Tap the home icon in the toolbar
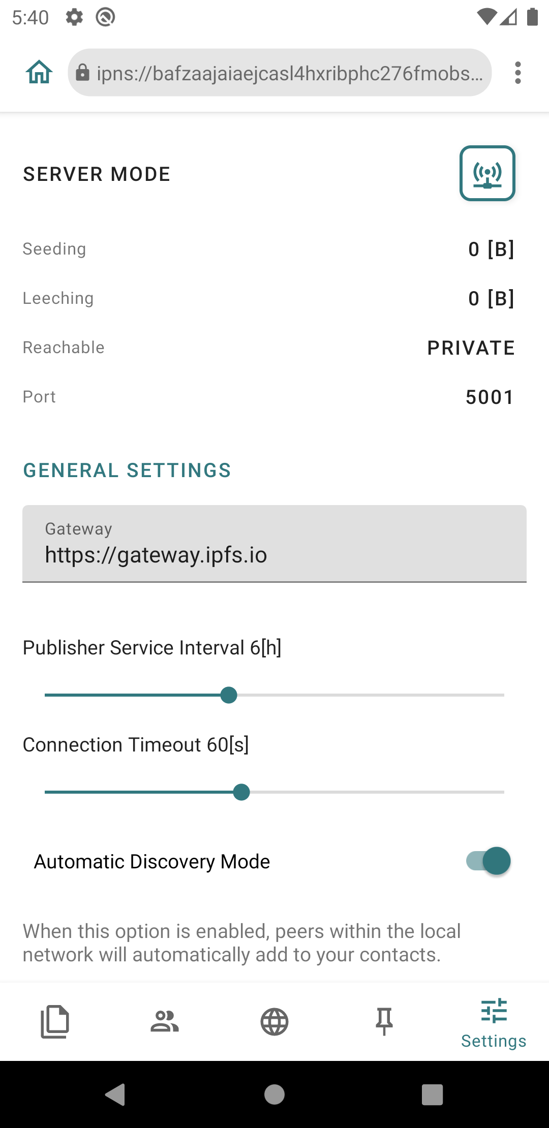The width and height of the screenshot is (549, 1128). click(39, 72)
